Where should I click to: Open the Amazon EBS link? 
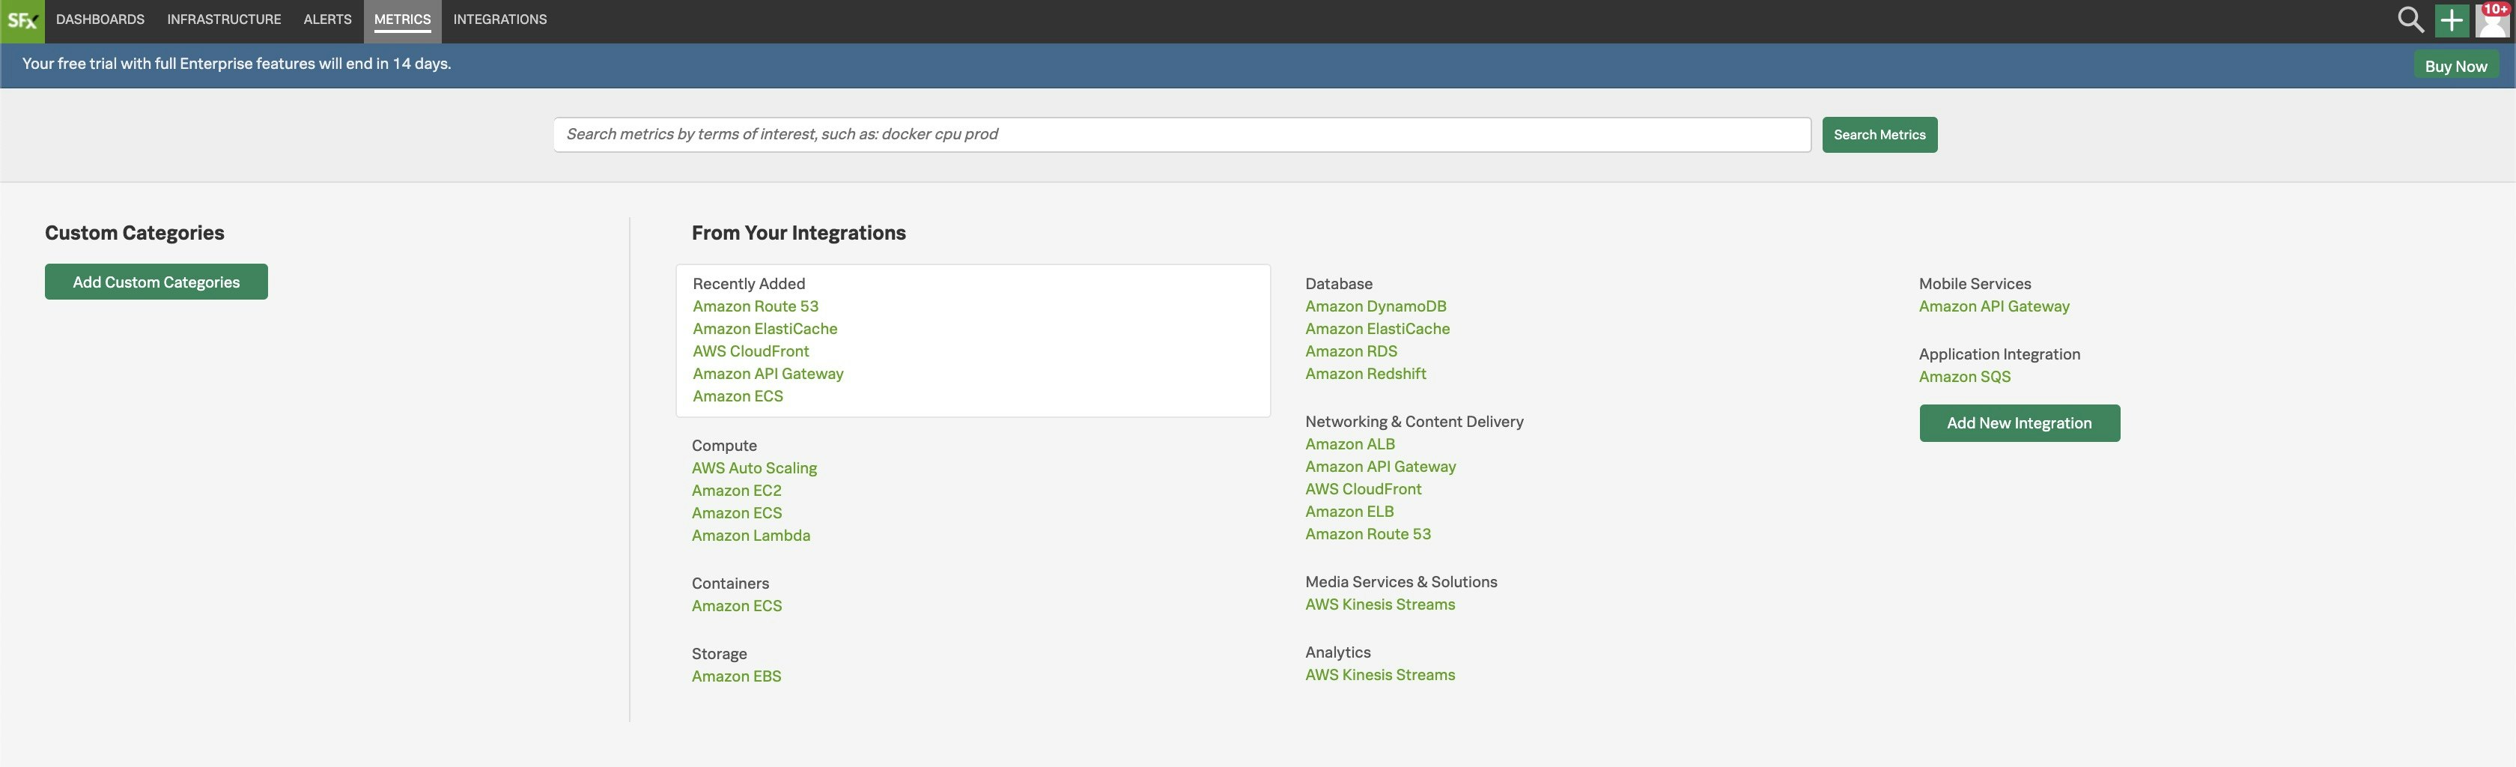click(x=736, y=676)
